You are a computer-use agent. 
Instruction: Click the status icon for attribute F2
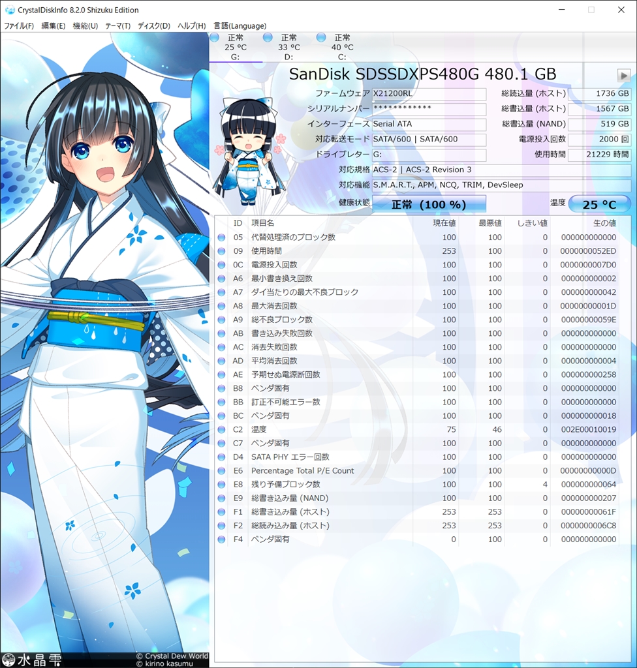tap(221, 526)
